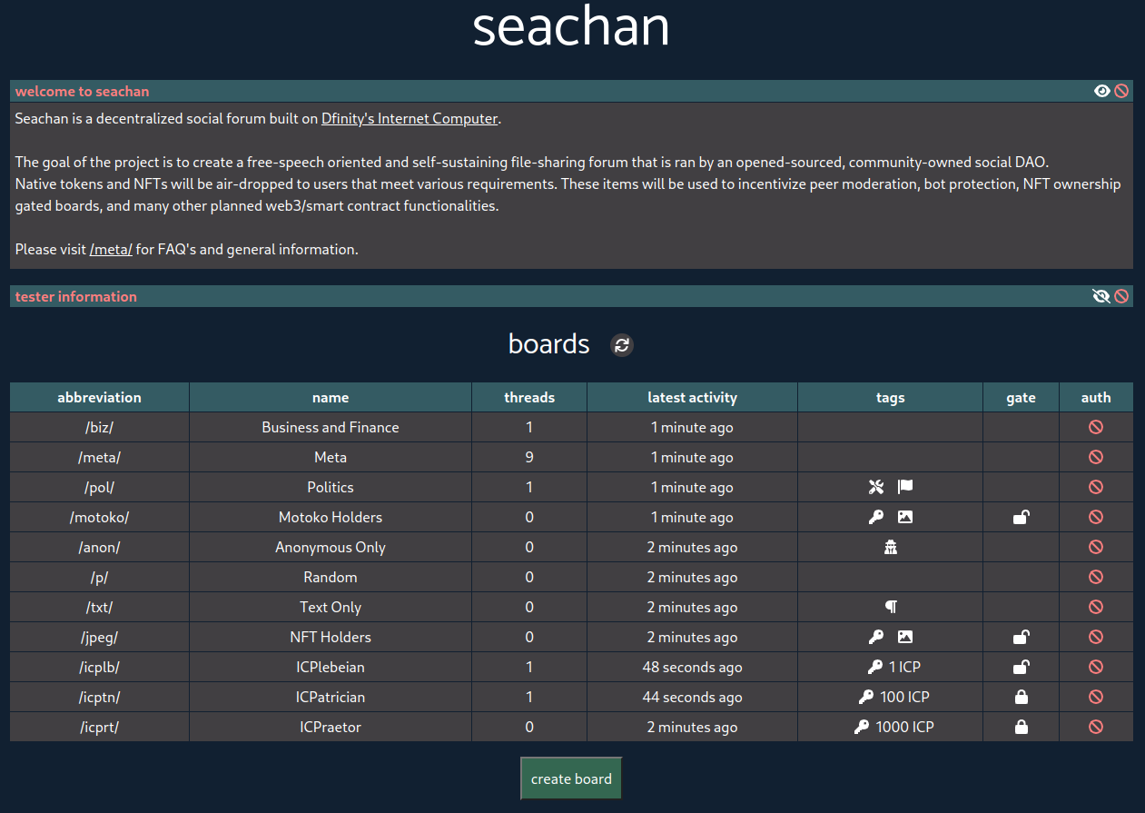Open the /anon/ board abbreviation

tap(100, 547)
